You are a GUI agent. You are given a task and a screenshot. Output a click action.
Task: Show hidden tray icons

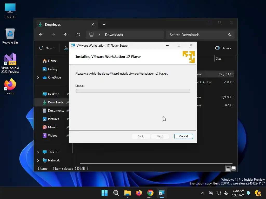203,193
